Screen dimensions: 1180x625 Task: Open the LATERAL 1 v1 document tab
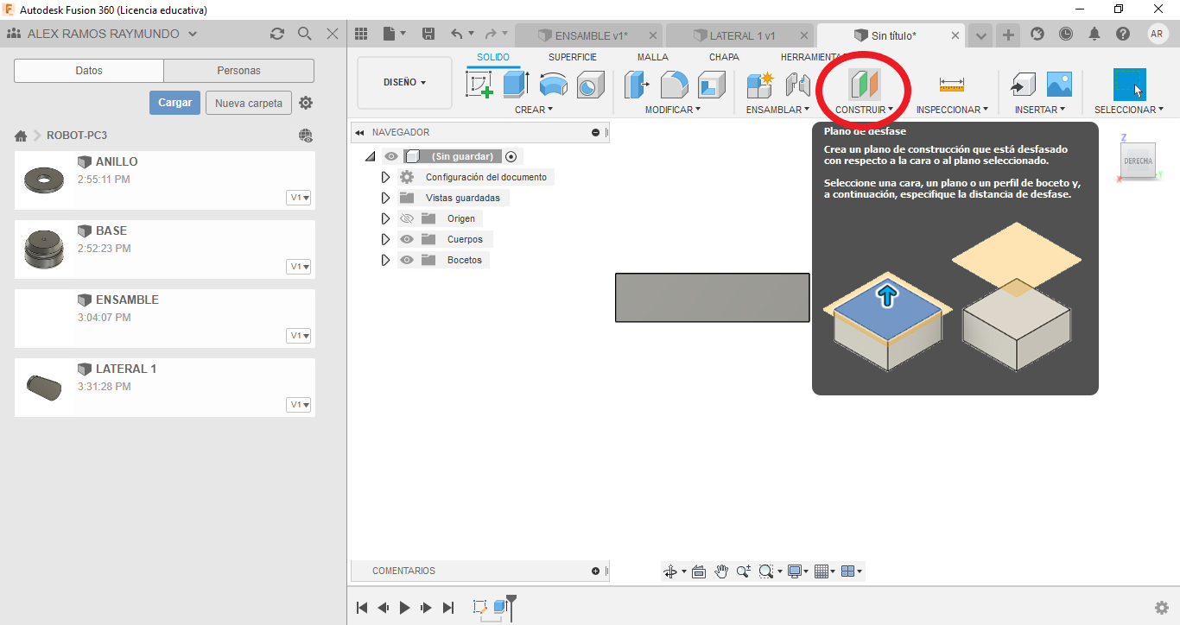tap(741, 35)
